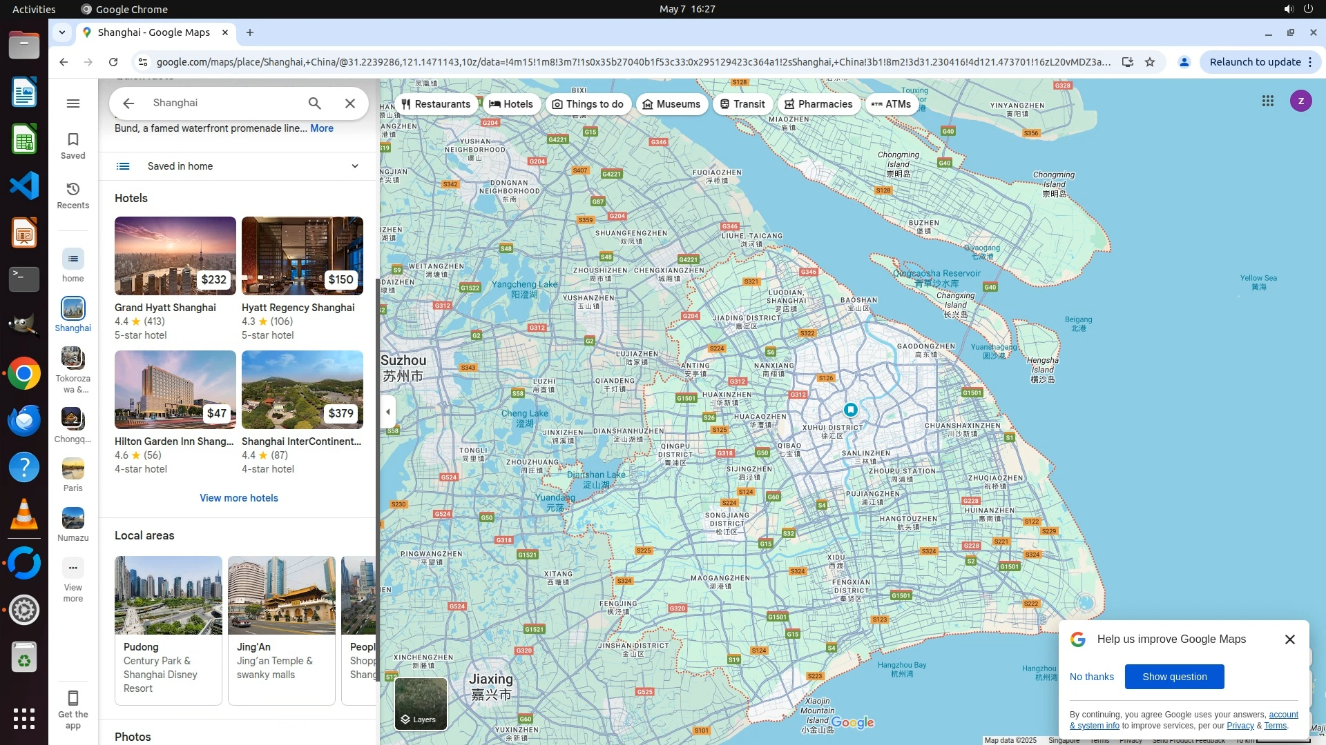Toggle the Hotels filter chip
The height and width of the screenshot is (745, 1326).
[x=511, y=104]
